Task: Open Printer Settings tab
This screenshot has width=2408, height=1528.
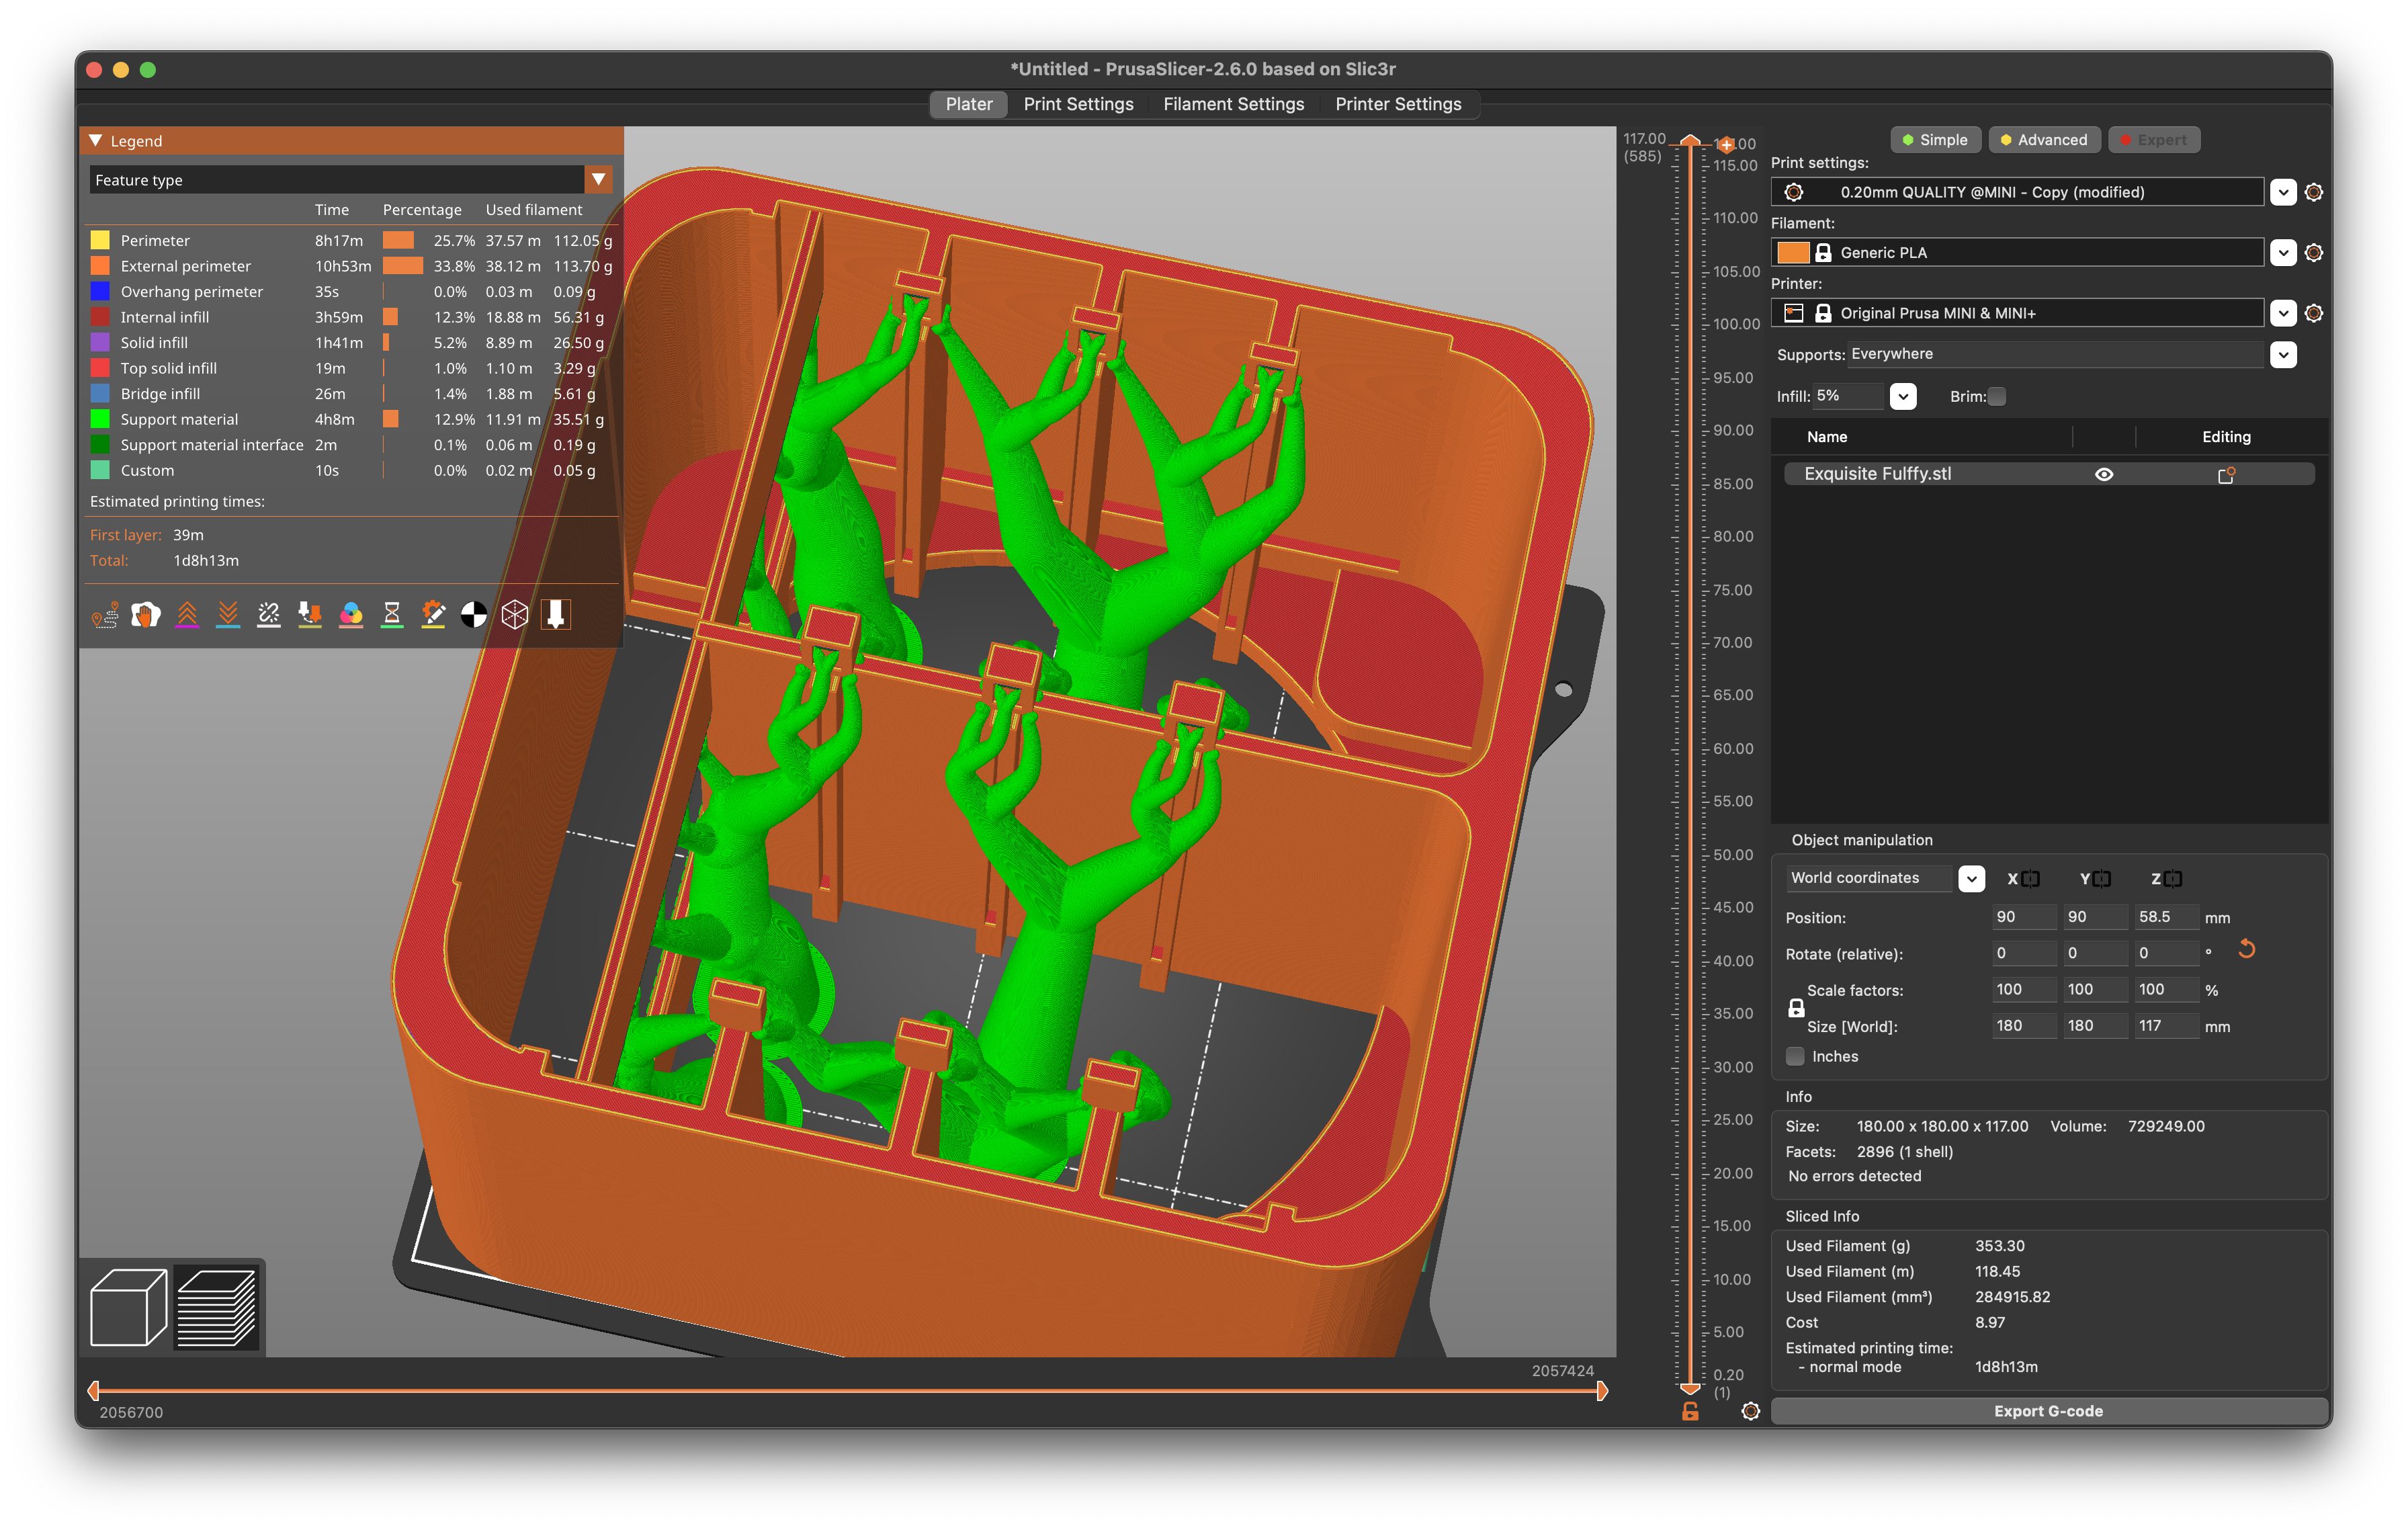Action: point(1398,104)
